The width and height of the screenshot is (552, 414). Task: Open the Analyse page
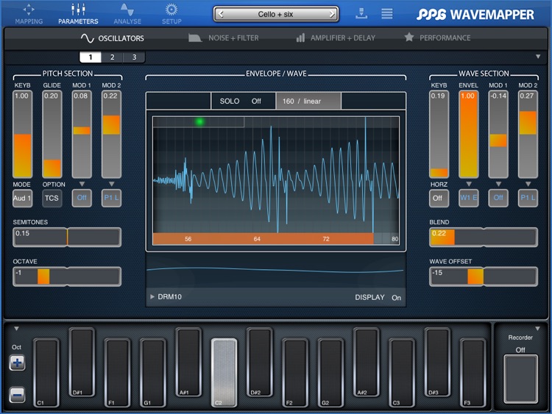127,14
